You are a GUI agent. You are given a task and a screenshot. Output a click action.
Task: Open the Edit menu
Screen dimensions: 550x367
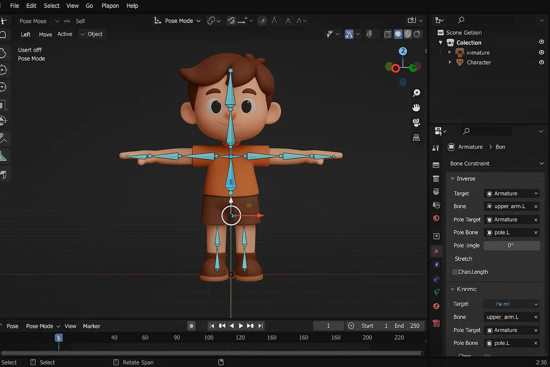[x=31, y=6]
